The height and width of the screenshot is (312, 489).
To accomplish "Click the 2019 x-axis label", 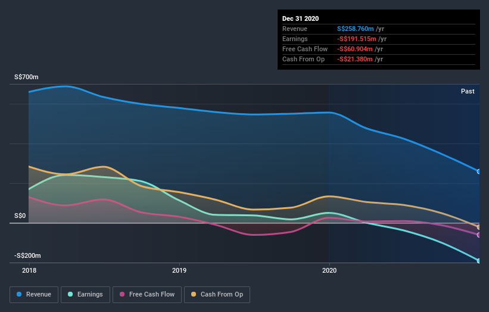I will pyautogui.click(x=179, y=270).
